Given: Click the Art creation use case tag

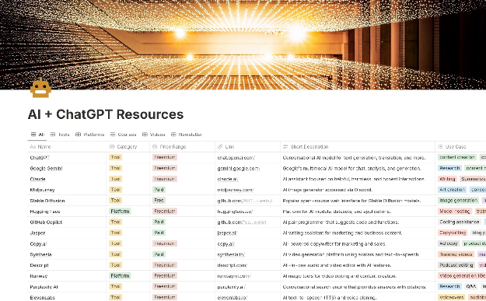Looking at the screenshot, I should point(453,190).
